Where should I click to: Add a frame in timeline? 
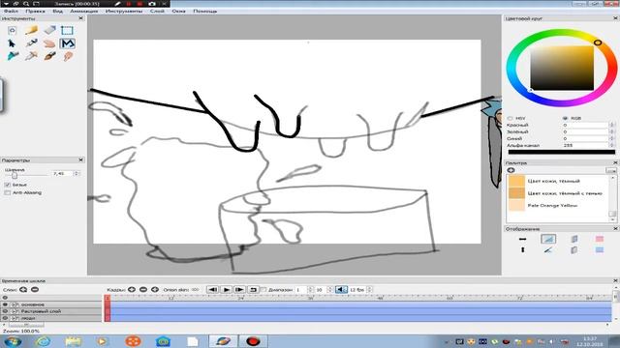[x=132, y=290]
